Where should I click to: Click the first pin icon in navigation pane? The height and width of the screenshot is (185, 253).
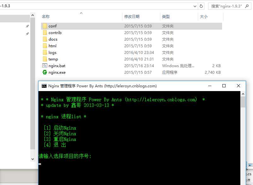coord(27,26)
